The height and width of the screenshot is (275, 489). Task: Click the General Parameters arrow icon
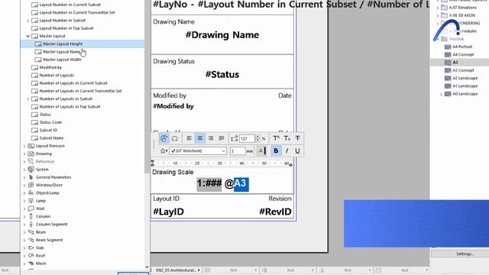tap(31, 177)
